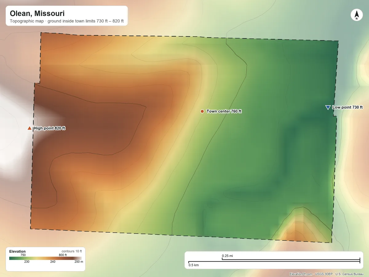Click the north arrow compass icon
This screenshot has height=277, width=369.
click(357, 15)
